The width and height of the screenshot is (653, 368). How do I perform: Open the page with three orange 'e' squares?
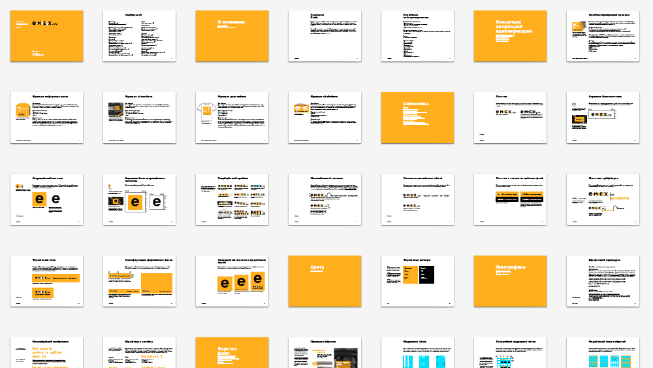(232, 281)
